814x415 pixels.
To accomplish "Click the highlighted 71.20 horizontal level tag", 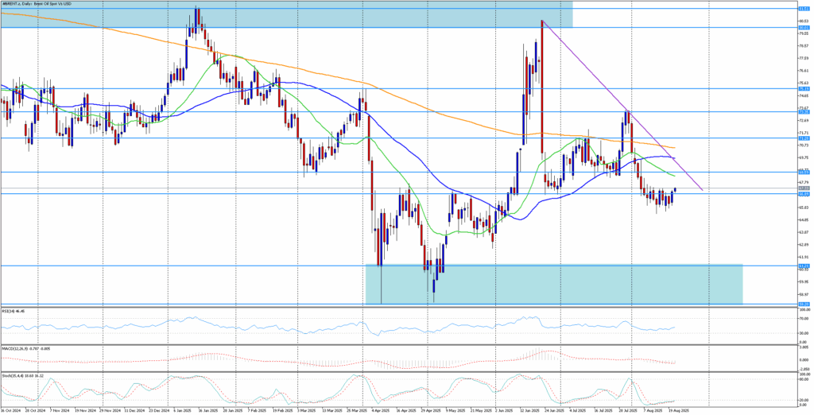I will tap(804, 138).
